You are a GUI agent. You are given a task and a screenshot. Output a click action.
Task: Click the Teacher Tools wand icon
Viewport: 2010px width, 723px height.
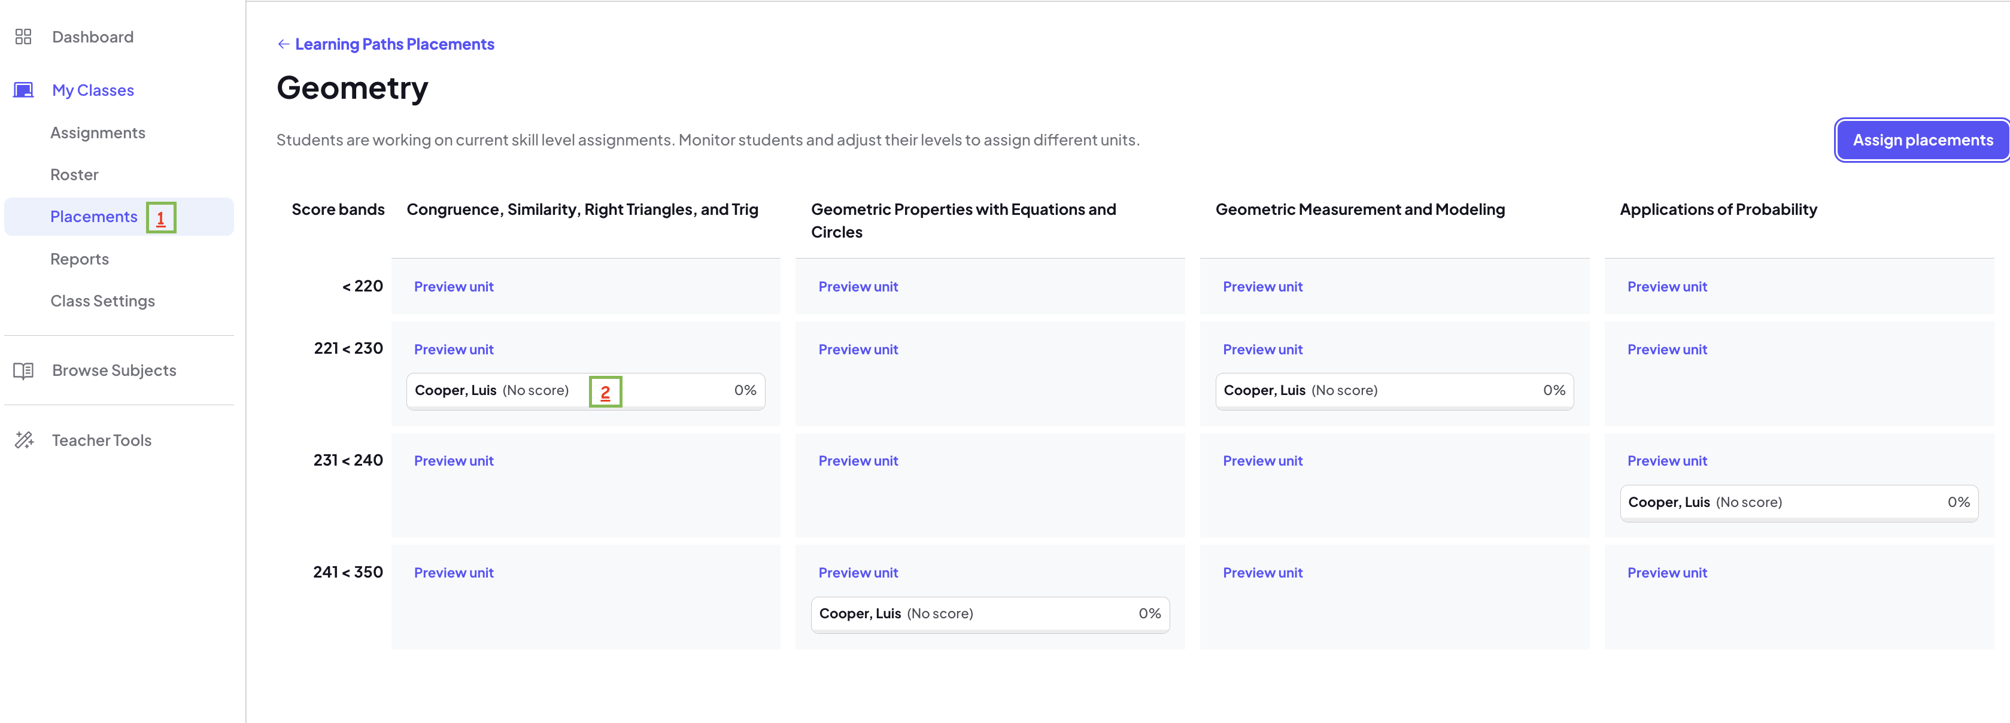coord(23,441)
